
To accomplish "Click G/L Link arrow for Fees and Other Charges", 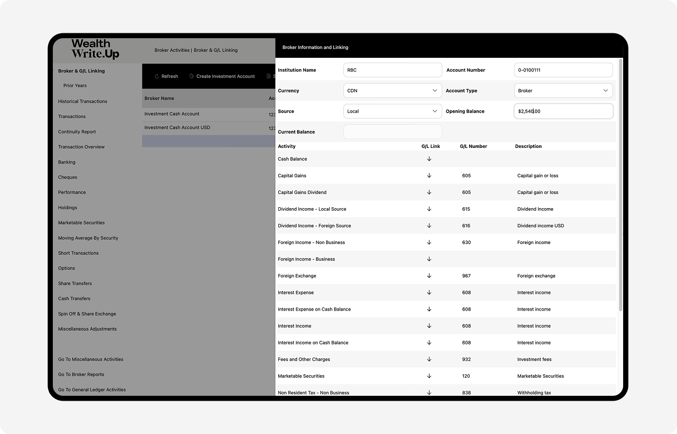I will (429, 359).
